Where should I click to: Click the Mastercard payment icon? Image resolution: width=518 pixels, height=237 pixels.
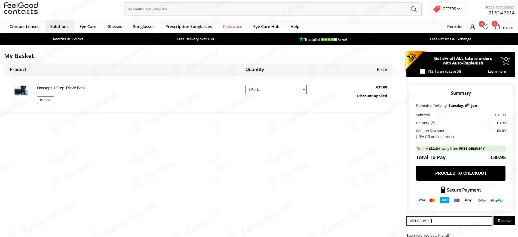click(x=432, y=200)
